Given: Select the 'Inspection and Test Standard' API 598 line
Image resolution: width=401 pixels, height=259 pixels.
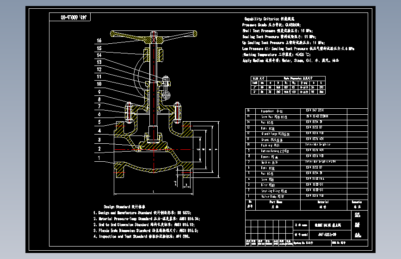Looking at the screenshot, I should tap(142, 236).
